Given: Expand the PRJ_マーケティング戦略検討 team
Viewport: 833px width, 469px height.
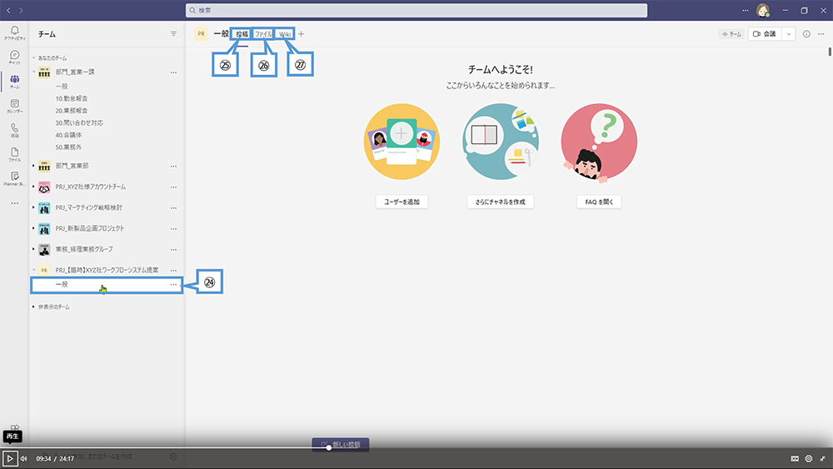Looking at the screenshot, I should 33,207.
